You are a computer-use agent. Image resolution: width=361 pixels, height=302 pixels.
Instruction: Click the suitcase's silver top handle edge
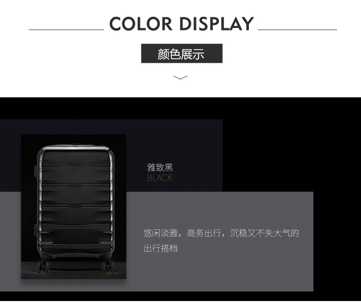tap(76, 148)
